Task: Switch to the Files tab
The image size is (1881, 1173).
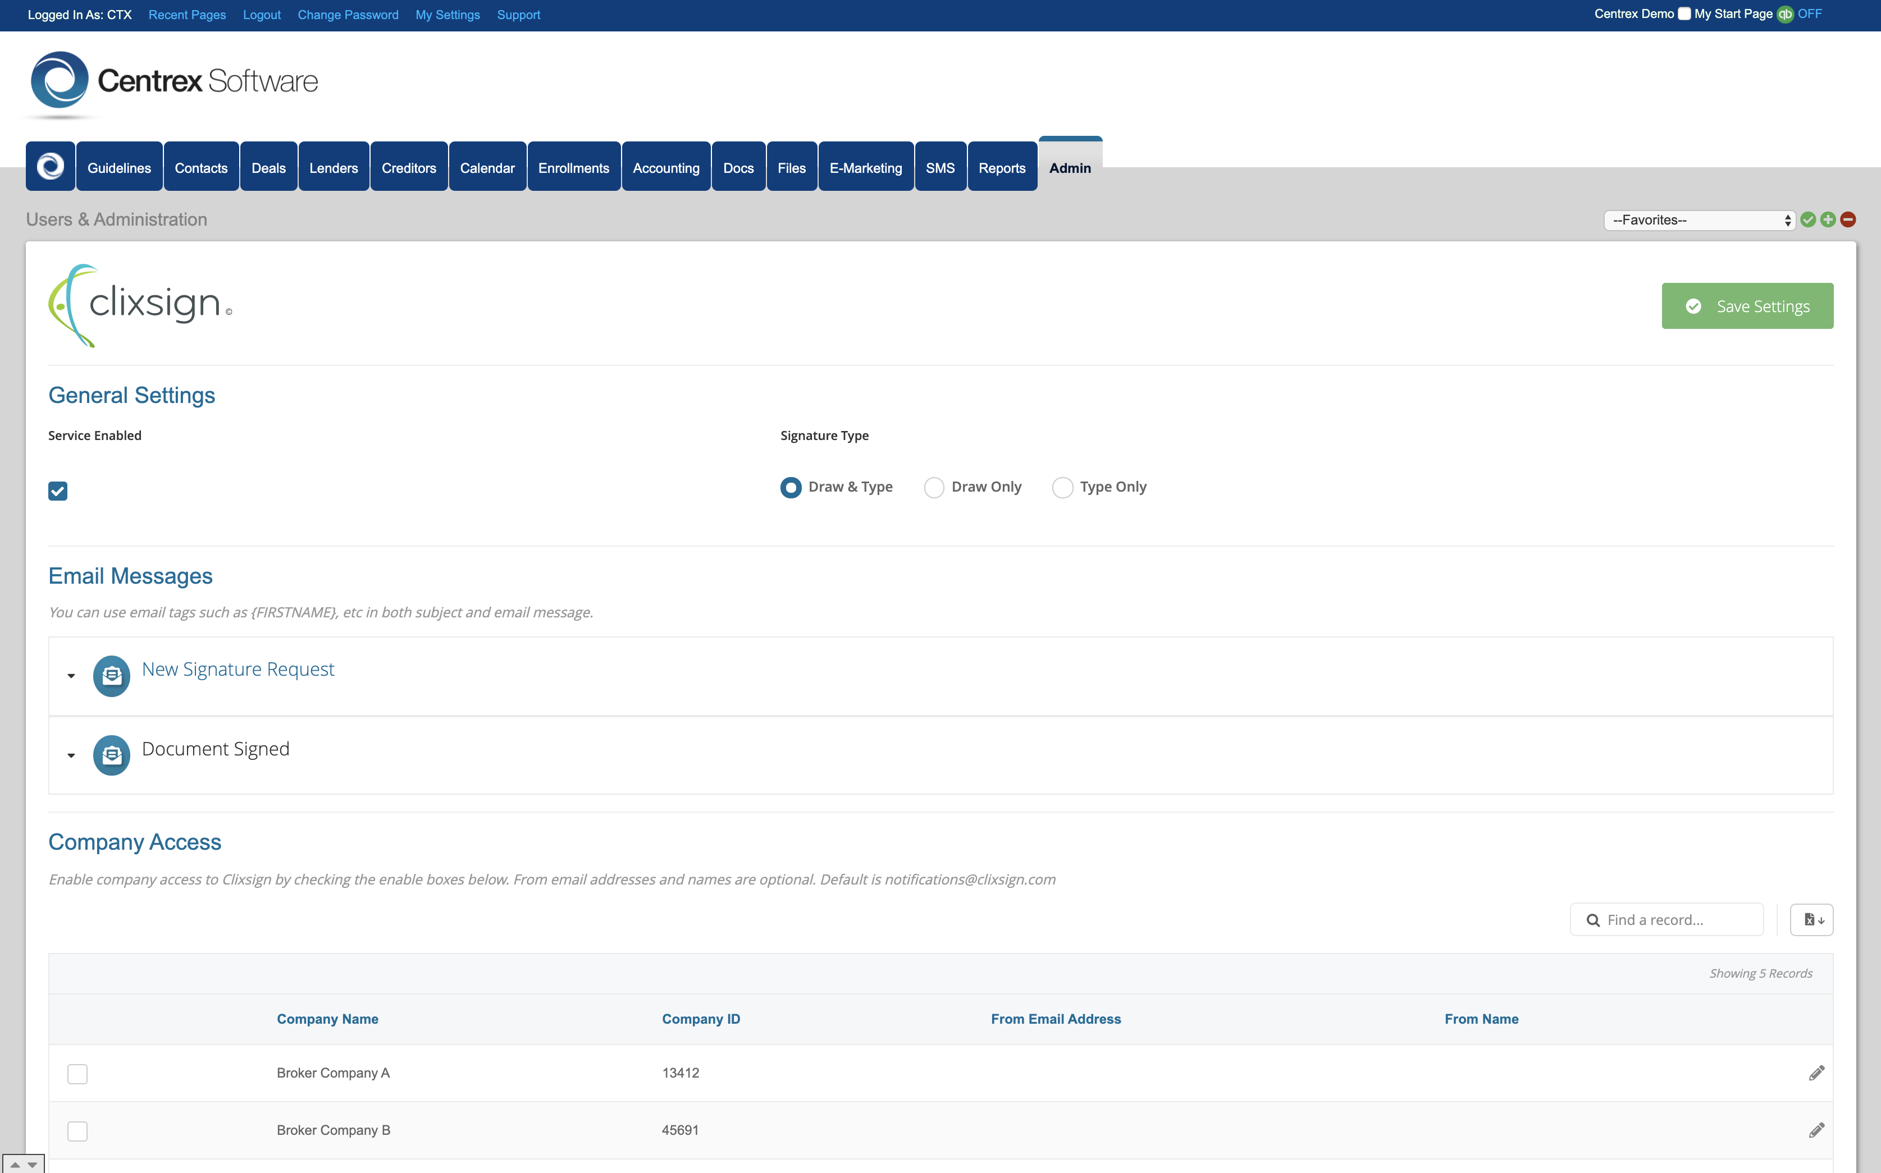Action: [792, 166]
